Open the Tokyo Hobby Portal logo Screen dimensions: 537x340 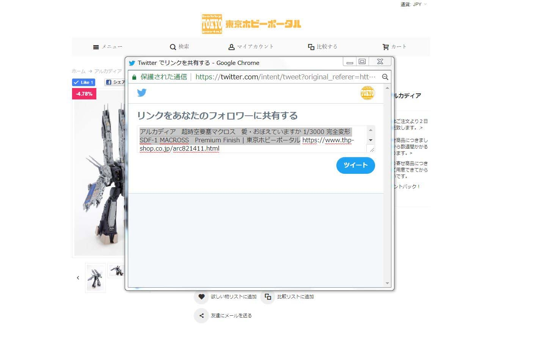251,24
